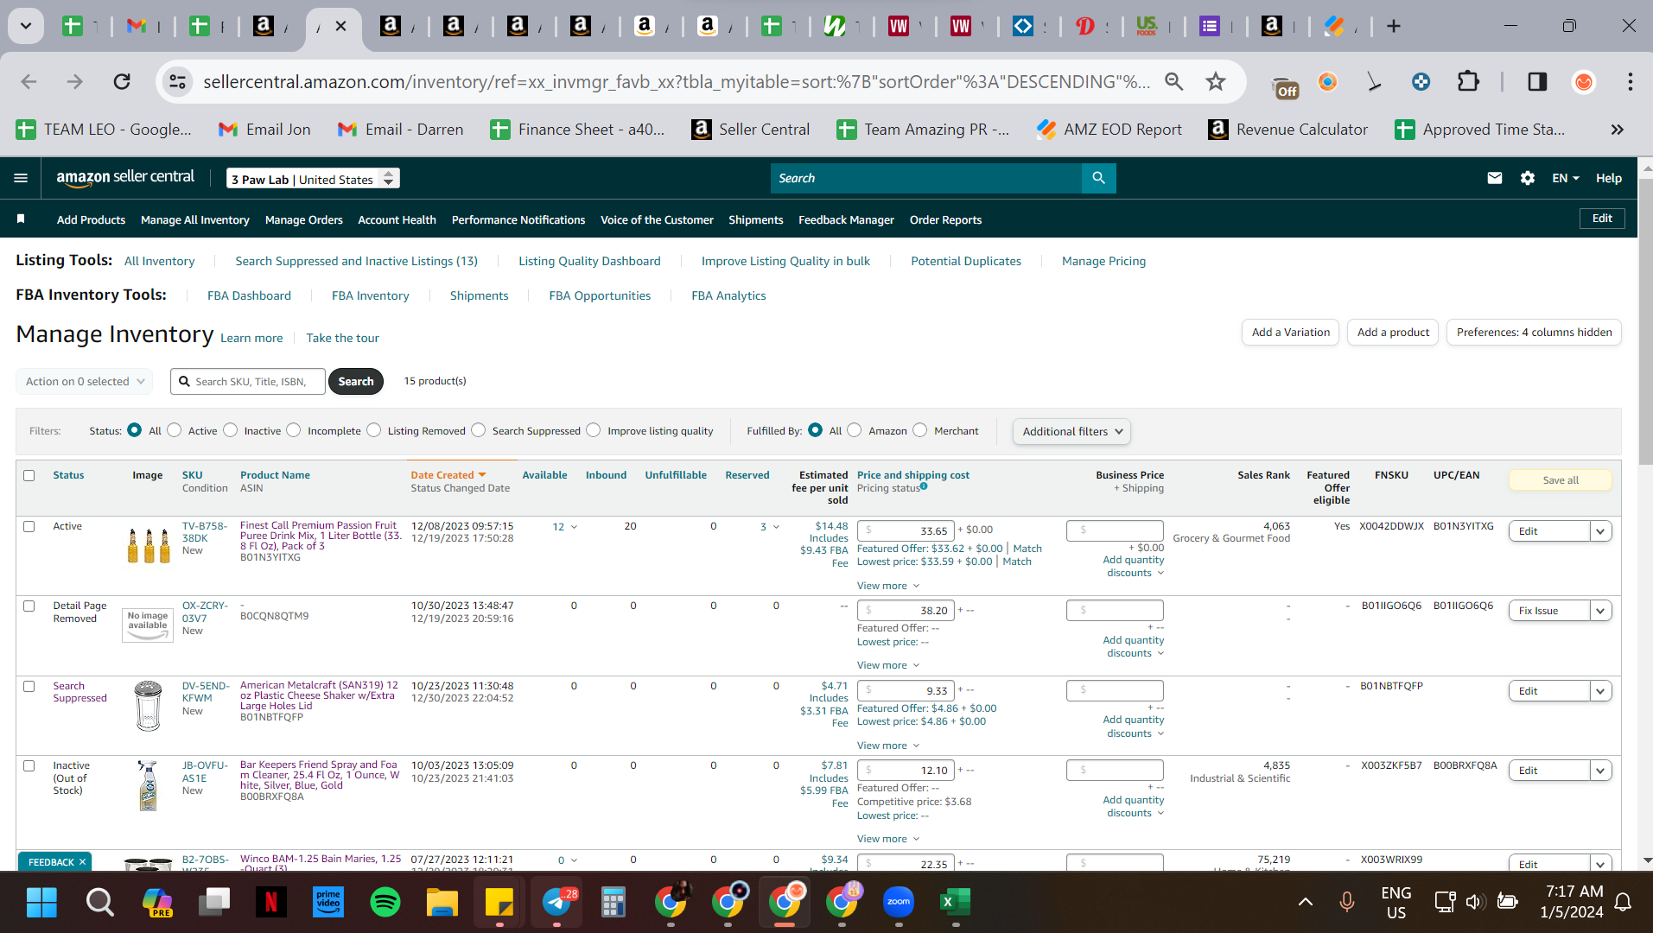This screenshot has height=933, width=1653.
Task: Check the Detail Page Removed row checkbox
Action: tap(29, 606)
